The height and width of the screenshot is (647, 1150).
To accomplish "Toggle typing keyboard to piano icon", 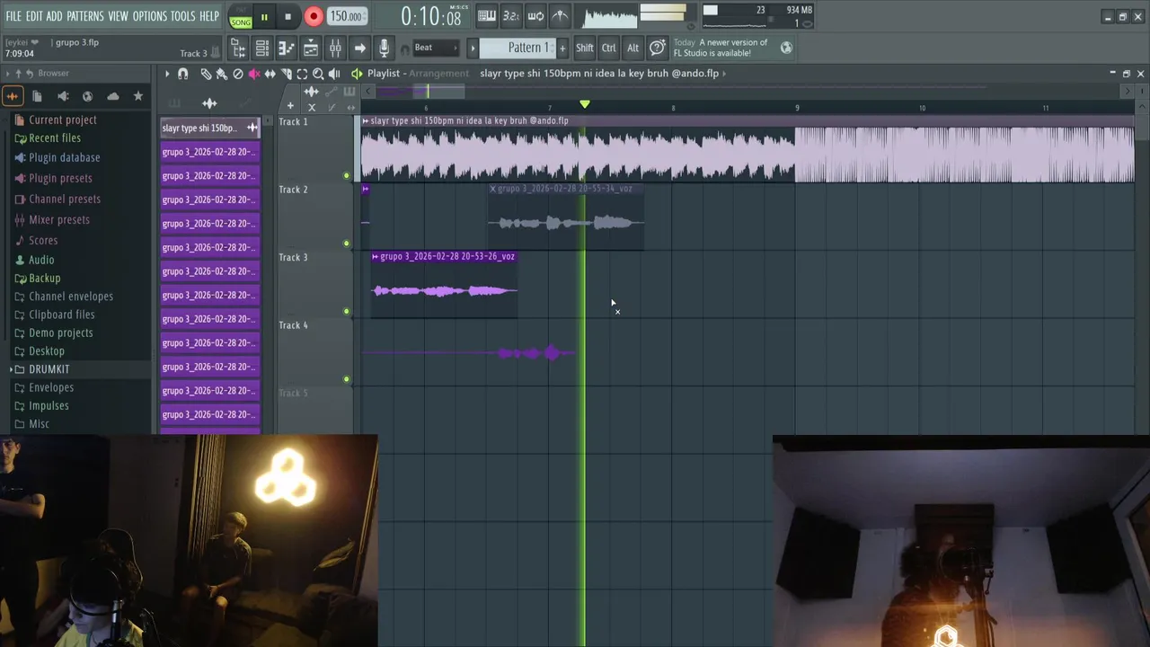I will pos(487,15).
